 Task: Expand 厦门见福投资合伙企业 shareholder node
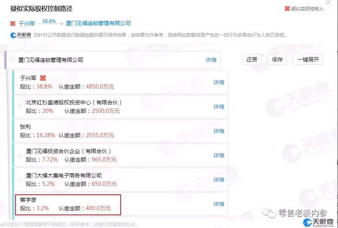click(20, 155)
